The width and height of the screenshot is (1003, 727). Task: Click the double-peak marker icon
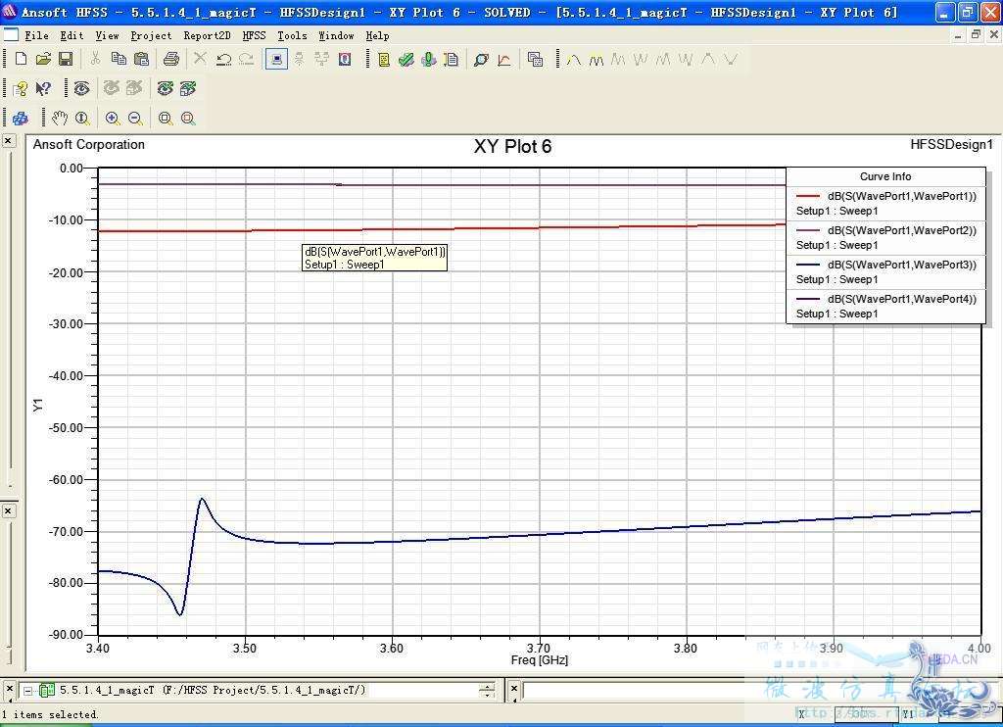pyautogui.click(x=597, y=60)
